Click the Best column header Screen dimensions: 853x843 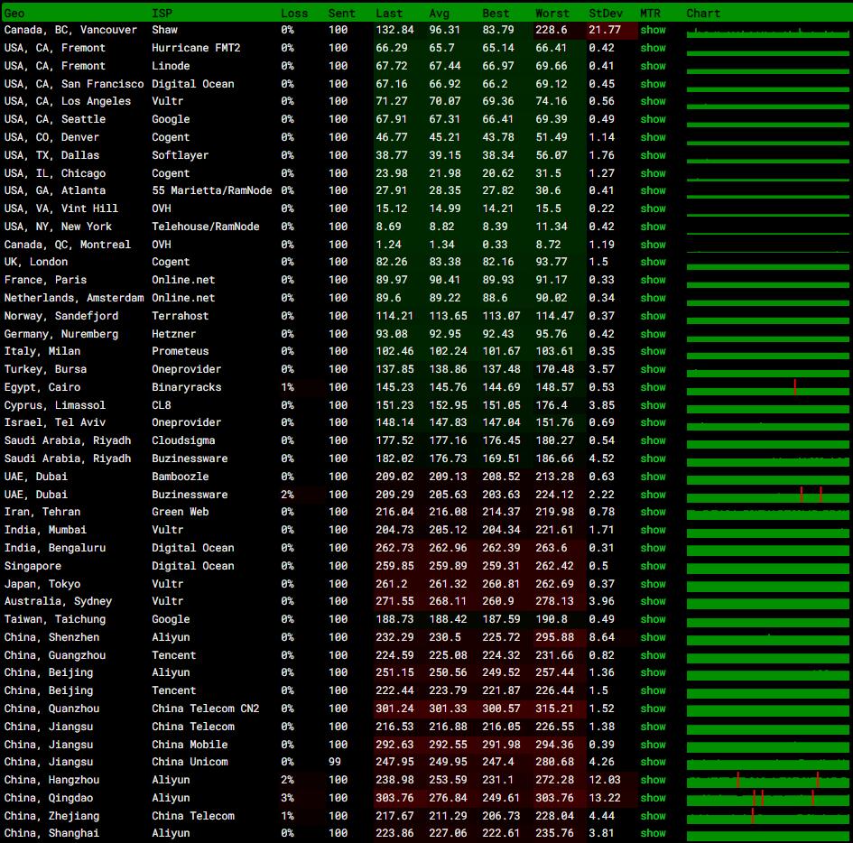pos(496,13)
